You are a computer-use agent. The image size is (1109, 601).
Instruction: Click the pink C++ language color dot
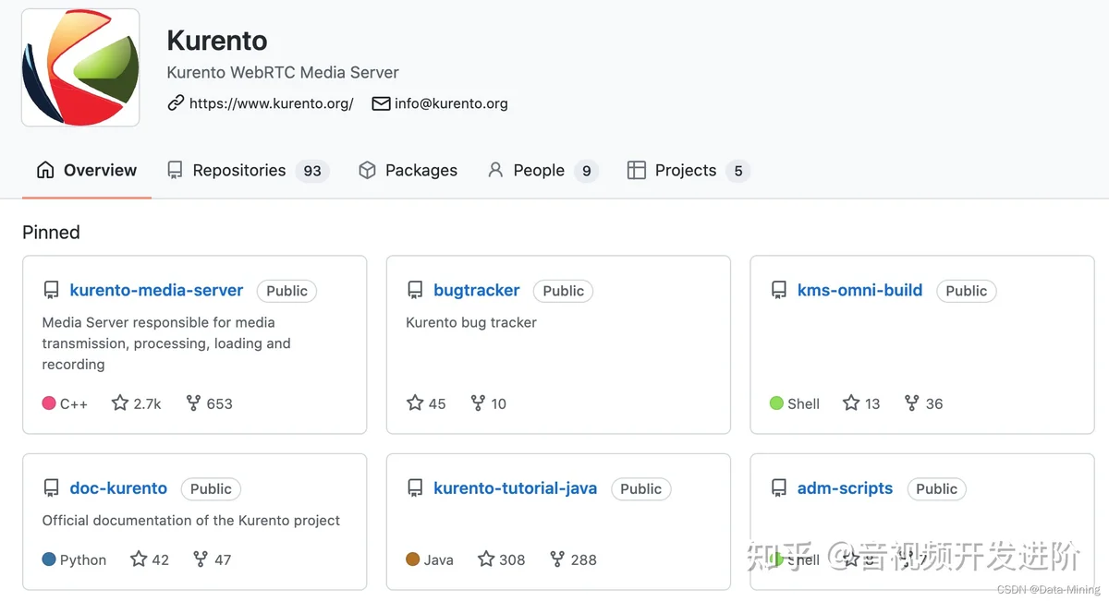(x=49, y=403)
